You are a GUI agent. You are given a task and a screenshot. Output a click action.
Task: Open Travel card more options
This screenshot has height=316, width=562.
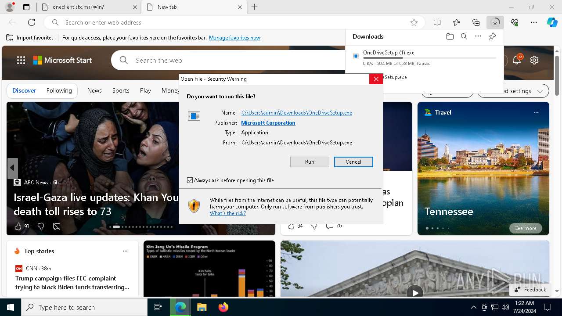536,112
